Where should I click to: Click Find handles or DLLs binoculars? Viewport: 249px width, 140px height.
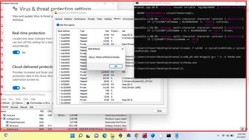coord(38,103)
